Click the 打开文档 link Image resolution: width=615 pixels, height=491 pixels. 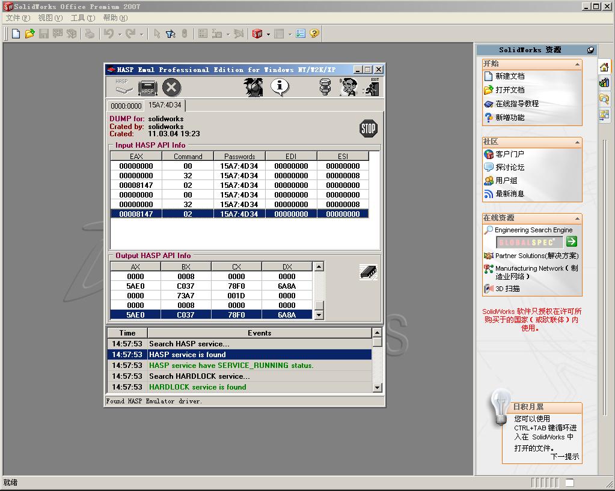pos(510,89)
